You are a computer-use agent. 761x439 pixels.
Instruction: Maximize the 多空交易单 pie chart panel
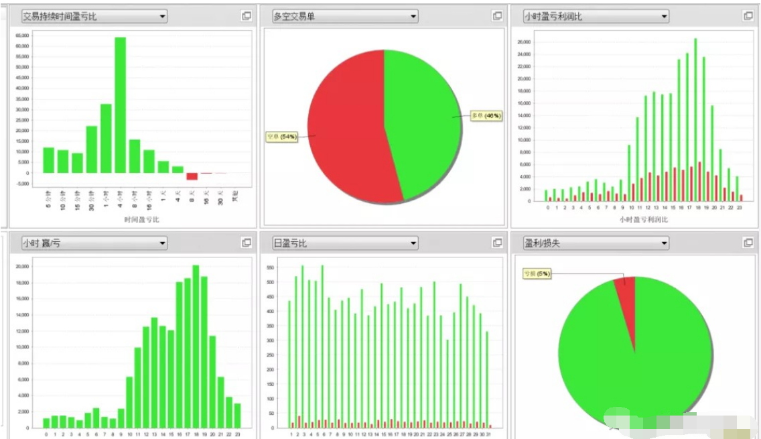pyautogui.click(x=497, y=16)
